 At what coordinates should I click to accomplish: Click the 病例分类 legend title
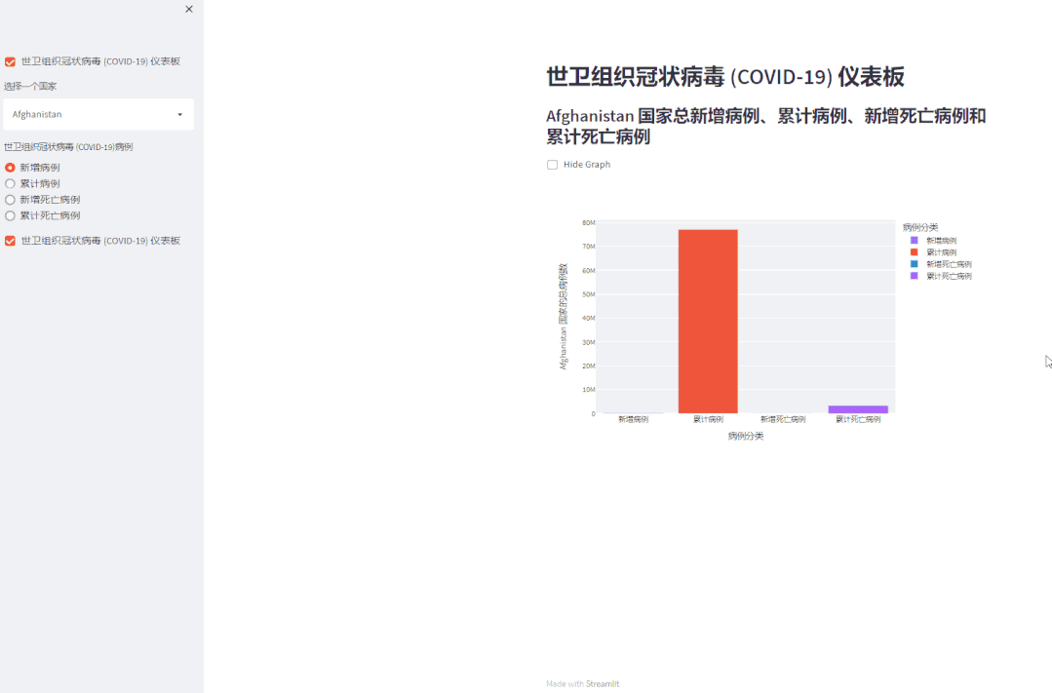pyautogui.click(x=920, y=225)
